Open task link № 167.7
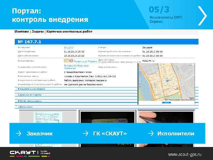Screen dimensions: 213x160 (x=69, y=48)
